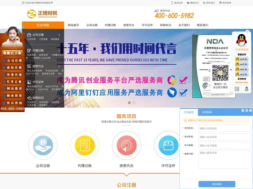Click 物业租赁 in left floating panel

tap(12, 96)
